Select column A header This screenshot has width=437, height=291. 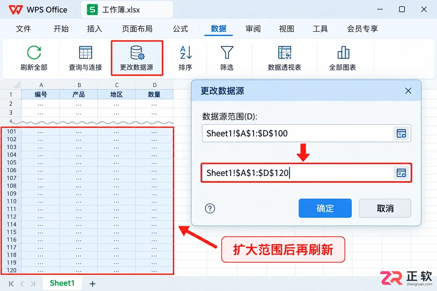point(41,85)
